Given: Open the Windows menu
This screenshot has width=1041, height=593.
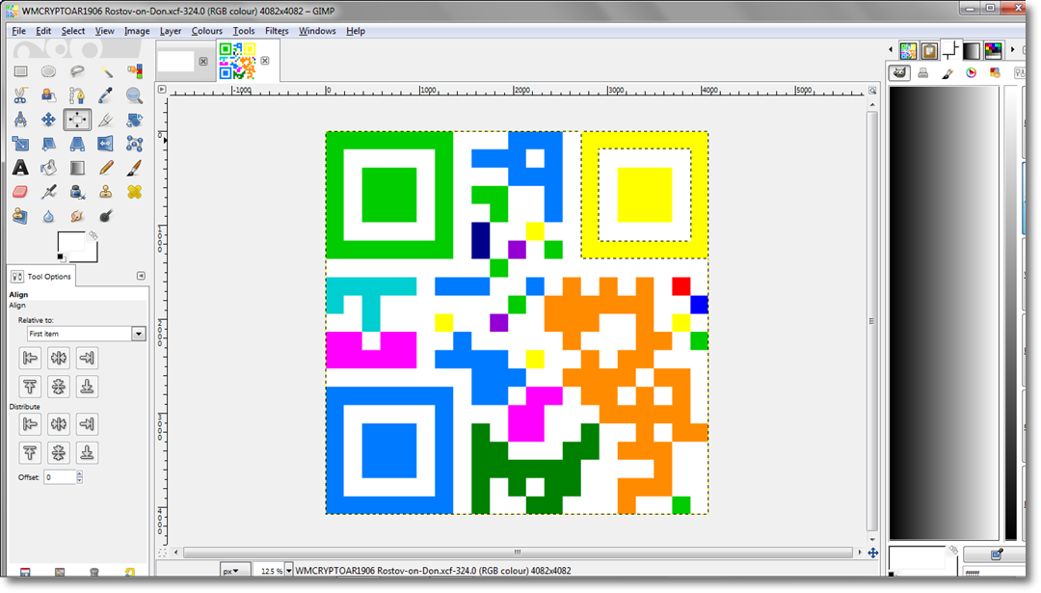Looking at the screenshot, I should tap(317, 31).
